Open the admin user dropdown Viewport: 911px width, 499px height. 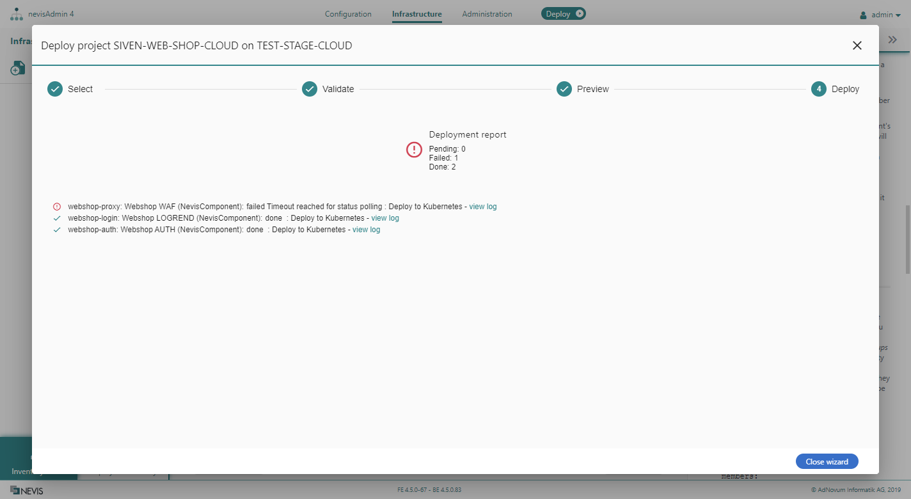coord(880,15)
